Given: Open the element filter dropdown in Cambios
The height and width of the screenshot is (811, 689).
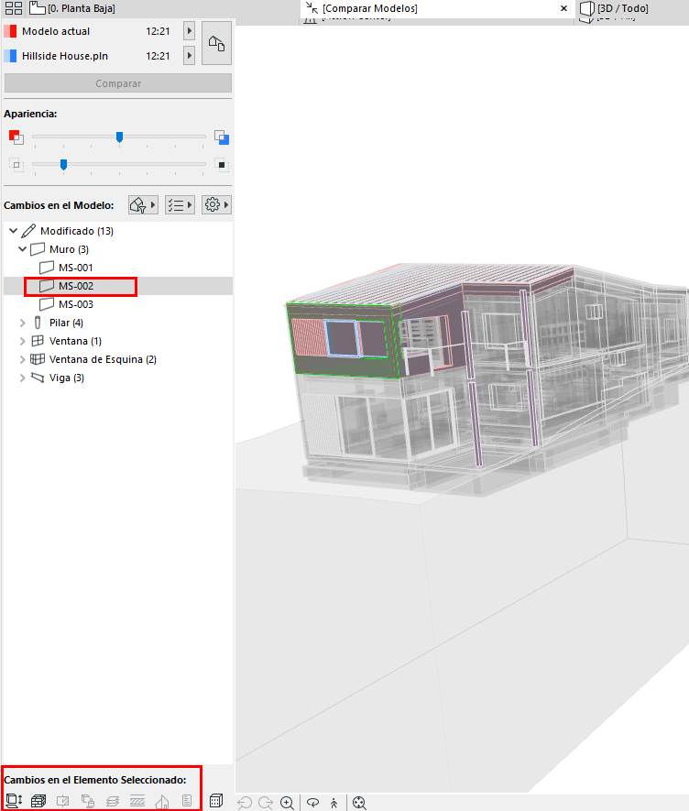Looking at the screenshot, I should 143,205.
